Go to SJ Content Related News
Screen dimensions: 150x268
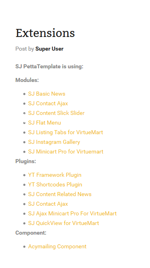(x=60, y=194)
